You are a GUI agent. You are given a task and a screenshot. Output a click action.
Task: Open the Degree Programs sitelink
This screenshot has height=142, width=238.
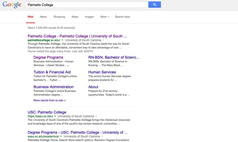[48, 57]
